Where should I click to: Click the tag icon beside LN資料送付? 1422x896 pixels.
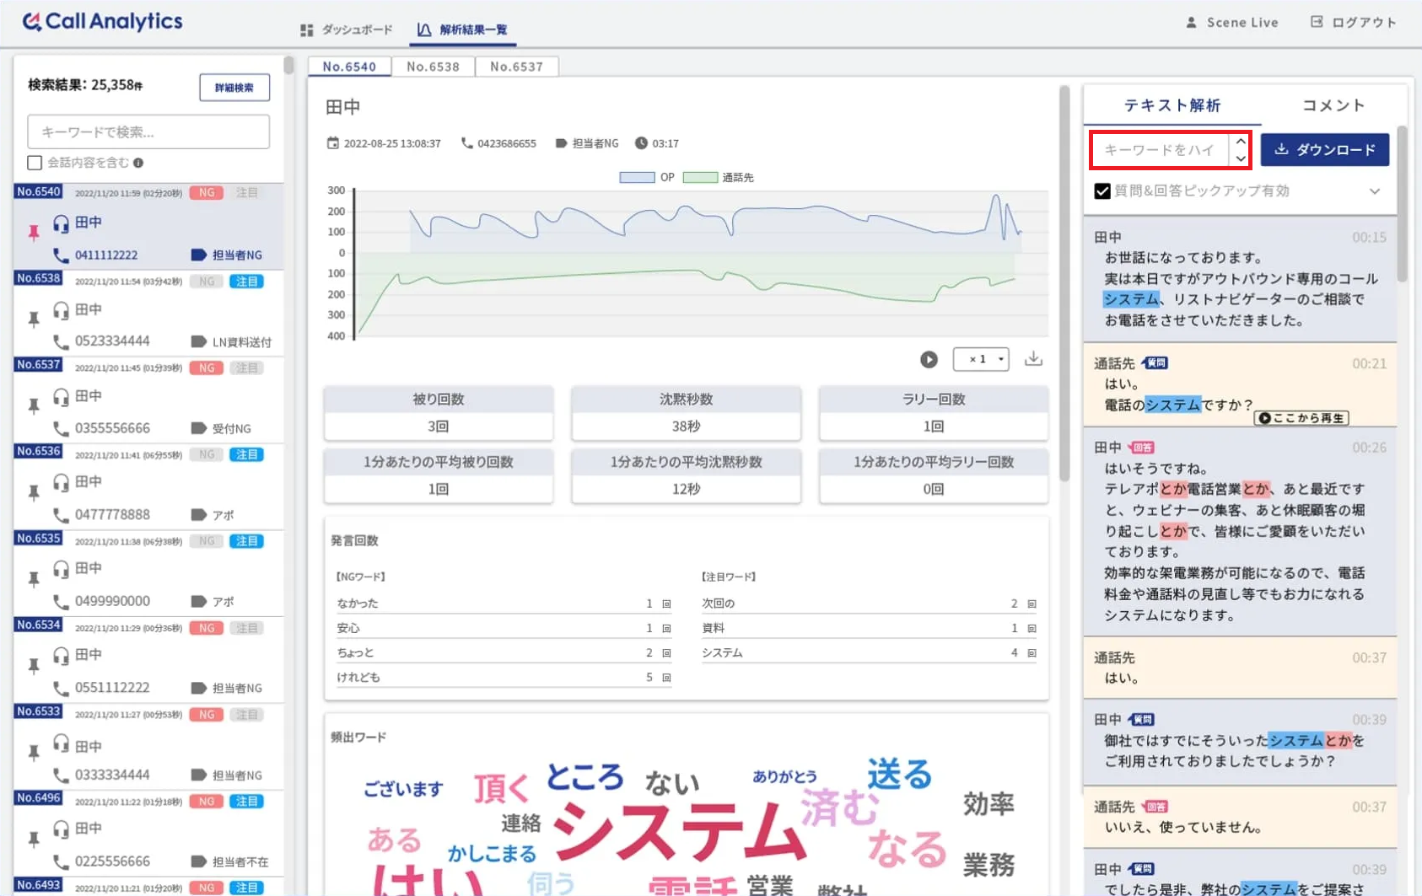[199, 341]
